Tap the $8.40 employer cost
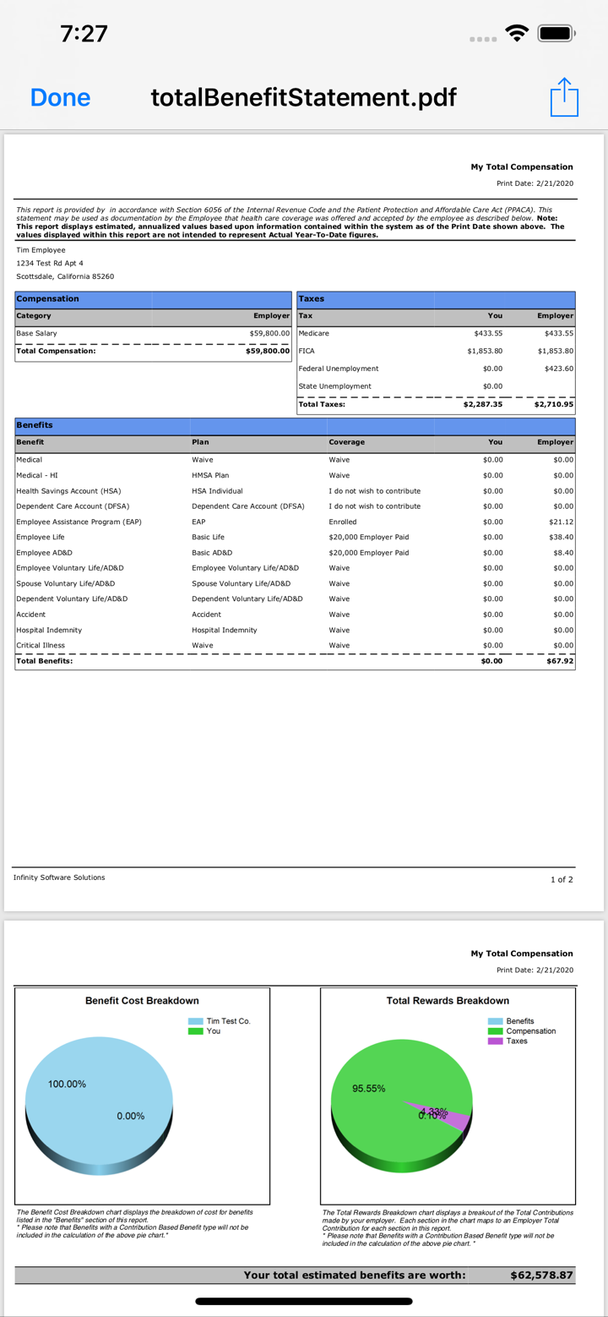The width and height of the screenshot is (608, 1317). coord(563,553)
